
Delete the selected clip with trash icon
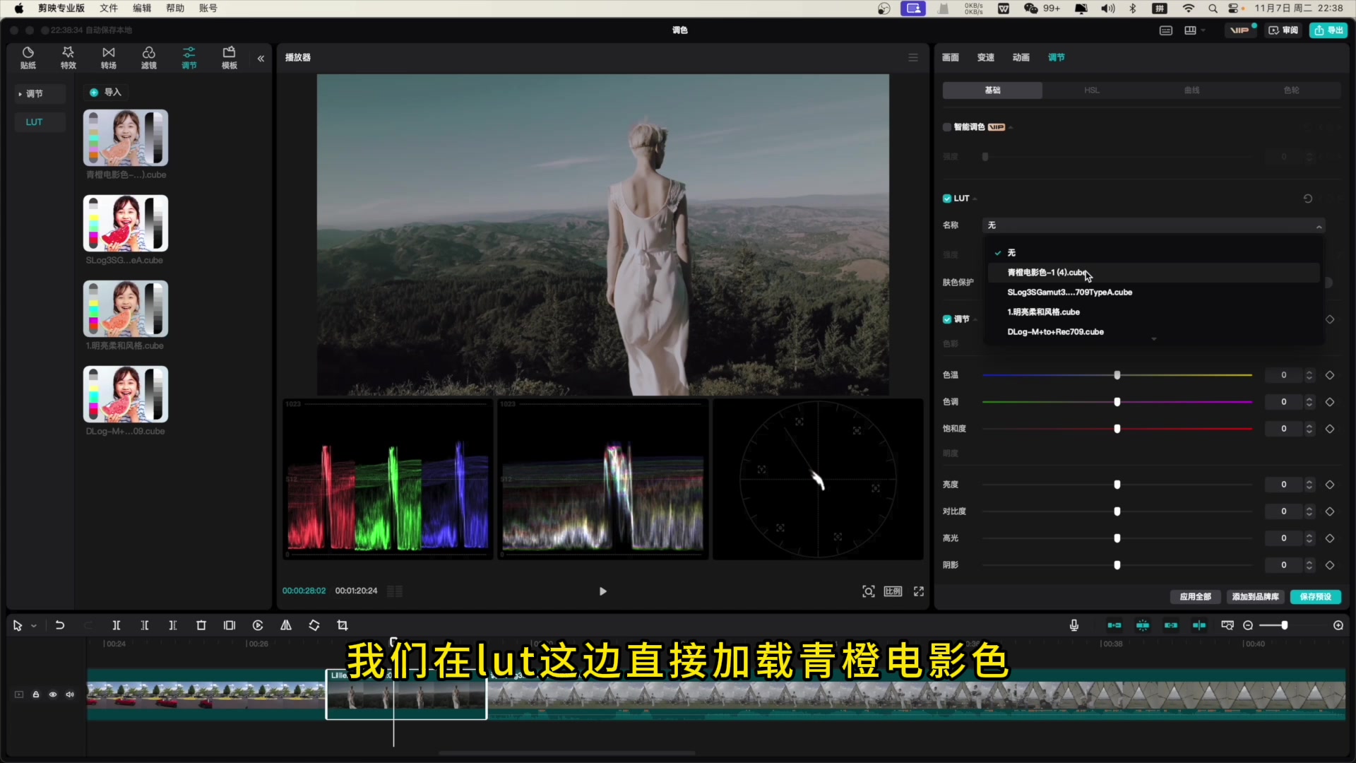[x=201, y=625]
